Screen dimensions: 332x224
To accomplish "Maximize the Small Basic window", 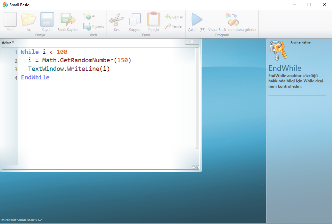I will 309,5.
